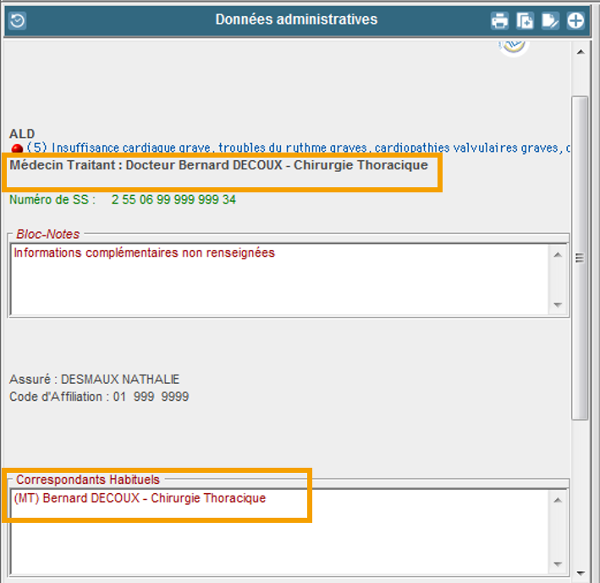
Task: Open the edit note icon in header
Action: (550, 21)
